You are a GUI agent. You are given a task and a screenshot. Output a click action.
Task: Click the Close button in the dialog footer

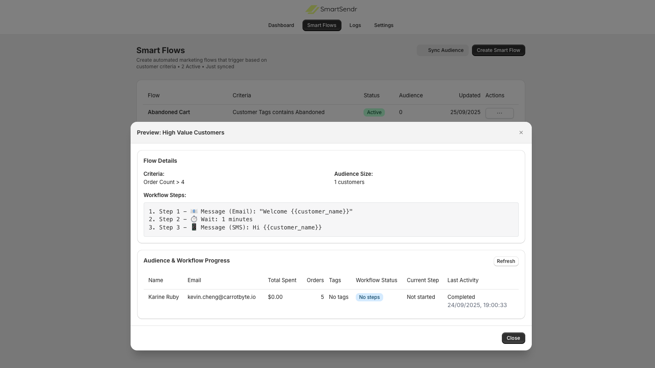(513, 338)
